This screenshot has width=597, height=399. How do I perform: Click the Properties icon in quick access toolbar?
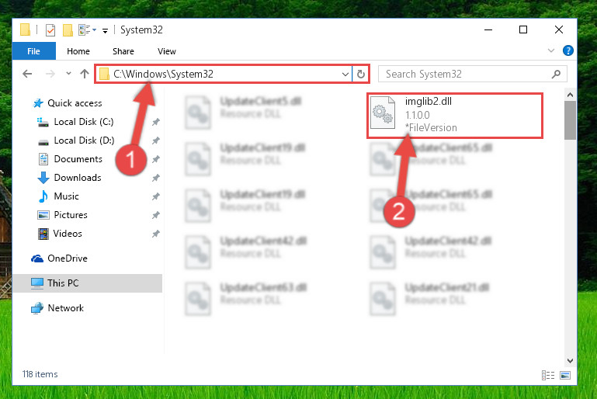coord(50,29)
